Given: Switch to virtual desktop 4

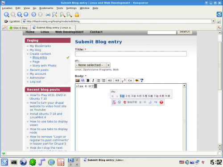Looking at the screenshot, I should click(77, 164).
